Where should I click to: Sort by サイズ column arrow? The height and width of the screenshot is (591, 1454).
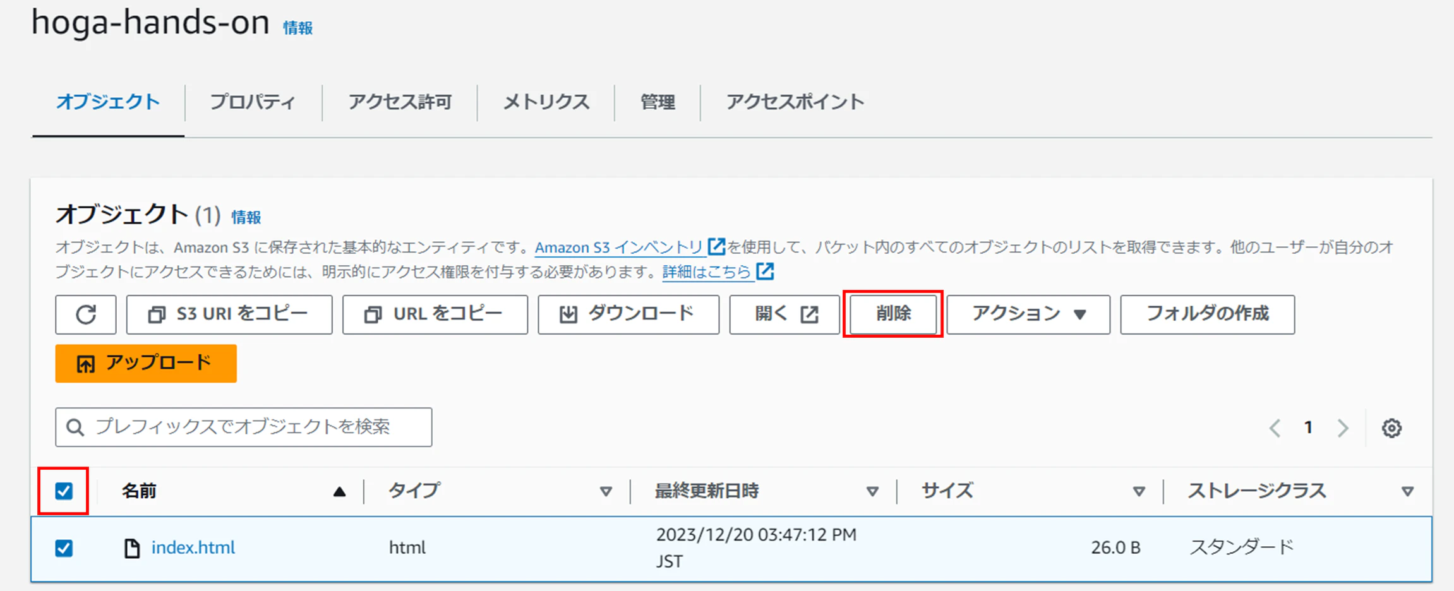[x=1139, y=491]
